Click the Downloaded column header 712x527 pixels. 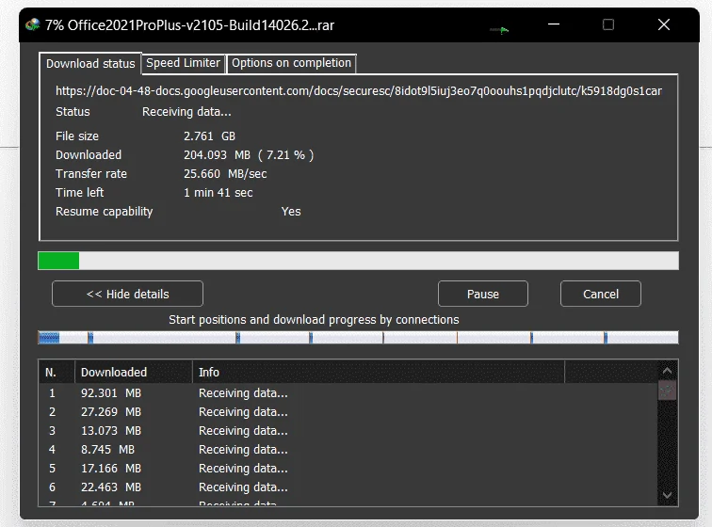coord(134,373)
